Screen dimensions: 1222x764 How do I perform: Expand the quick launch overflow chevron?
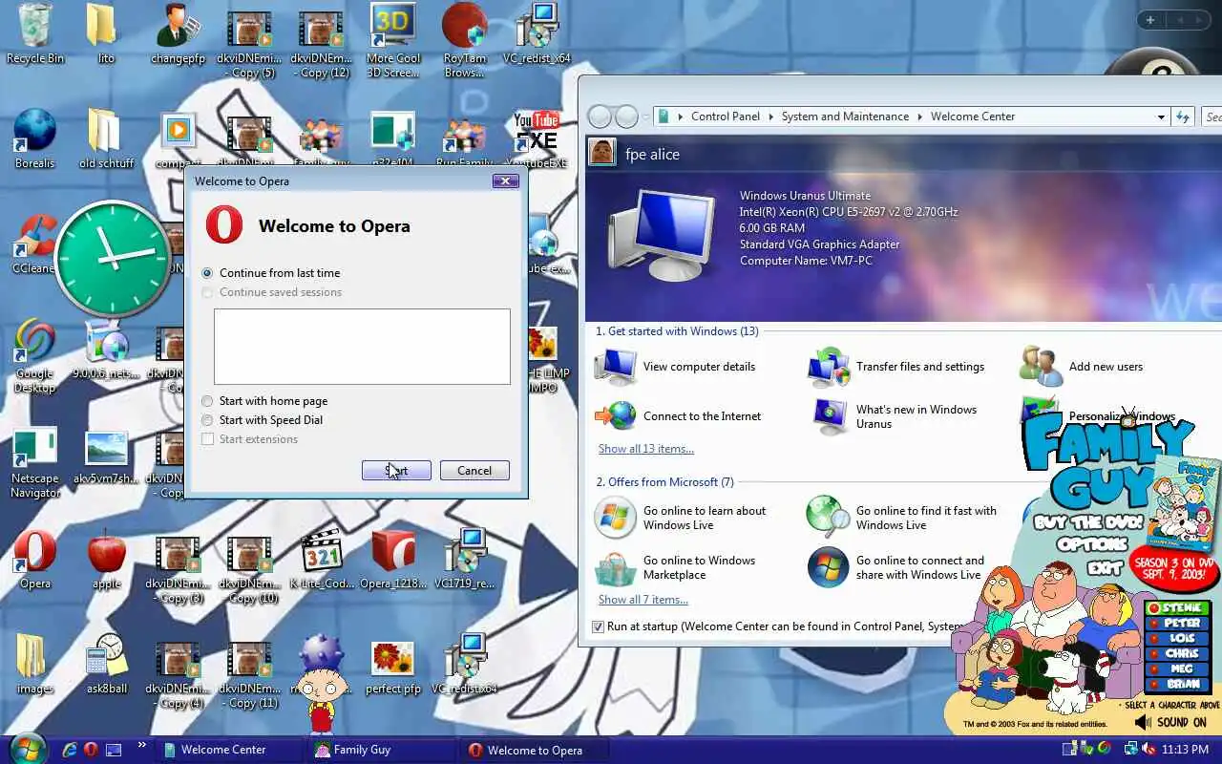(142, 746)
